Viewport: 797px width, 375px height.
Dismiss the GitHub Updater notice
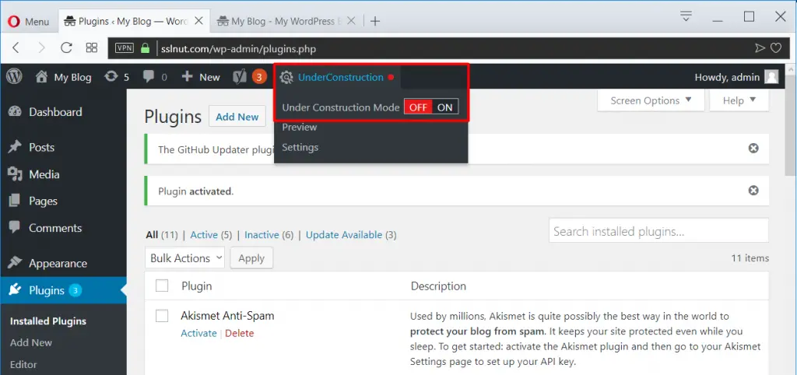coord(753,148)
